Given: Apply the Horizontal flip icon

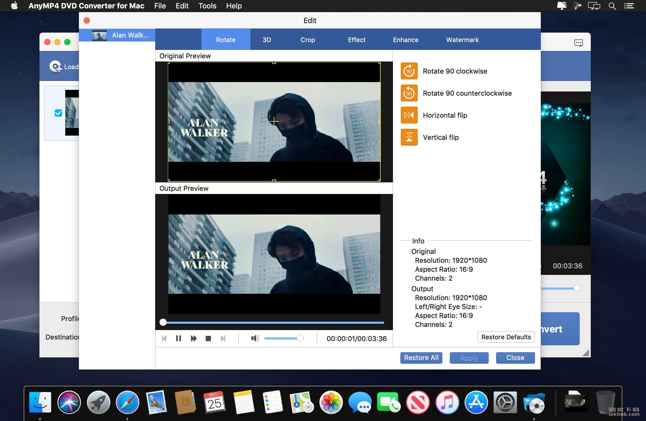Looking at the screenshot, I should 409,115.
